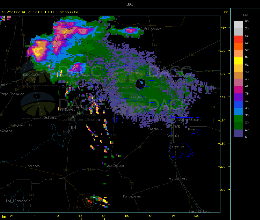260x220 pixels.
Task: Select the 'Salinas' map label
Action: 50,117
